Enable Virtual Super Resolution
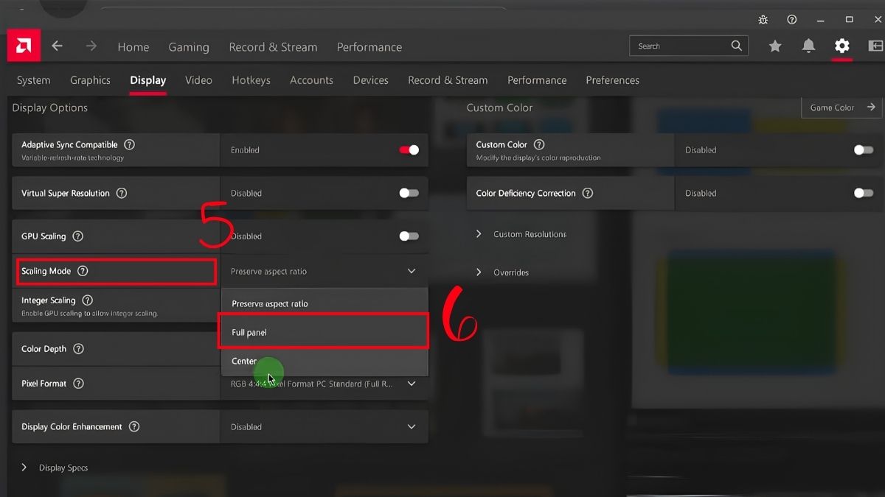Image resolution: width=885 pixels, height=497 pixels. click(409, 193)
